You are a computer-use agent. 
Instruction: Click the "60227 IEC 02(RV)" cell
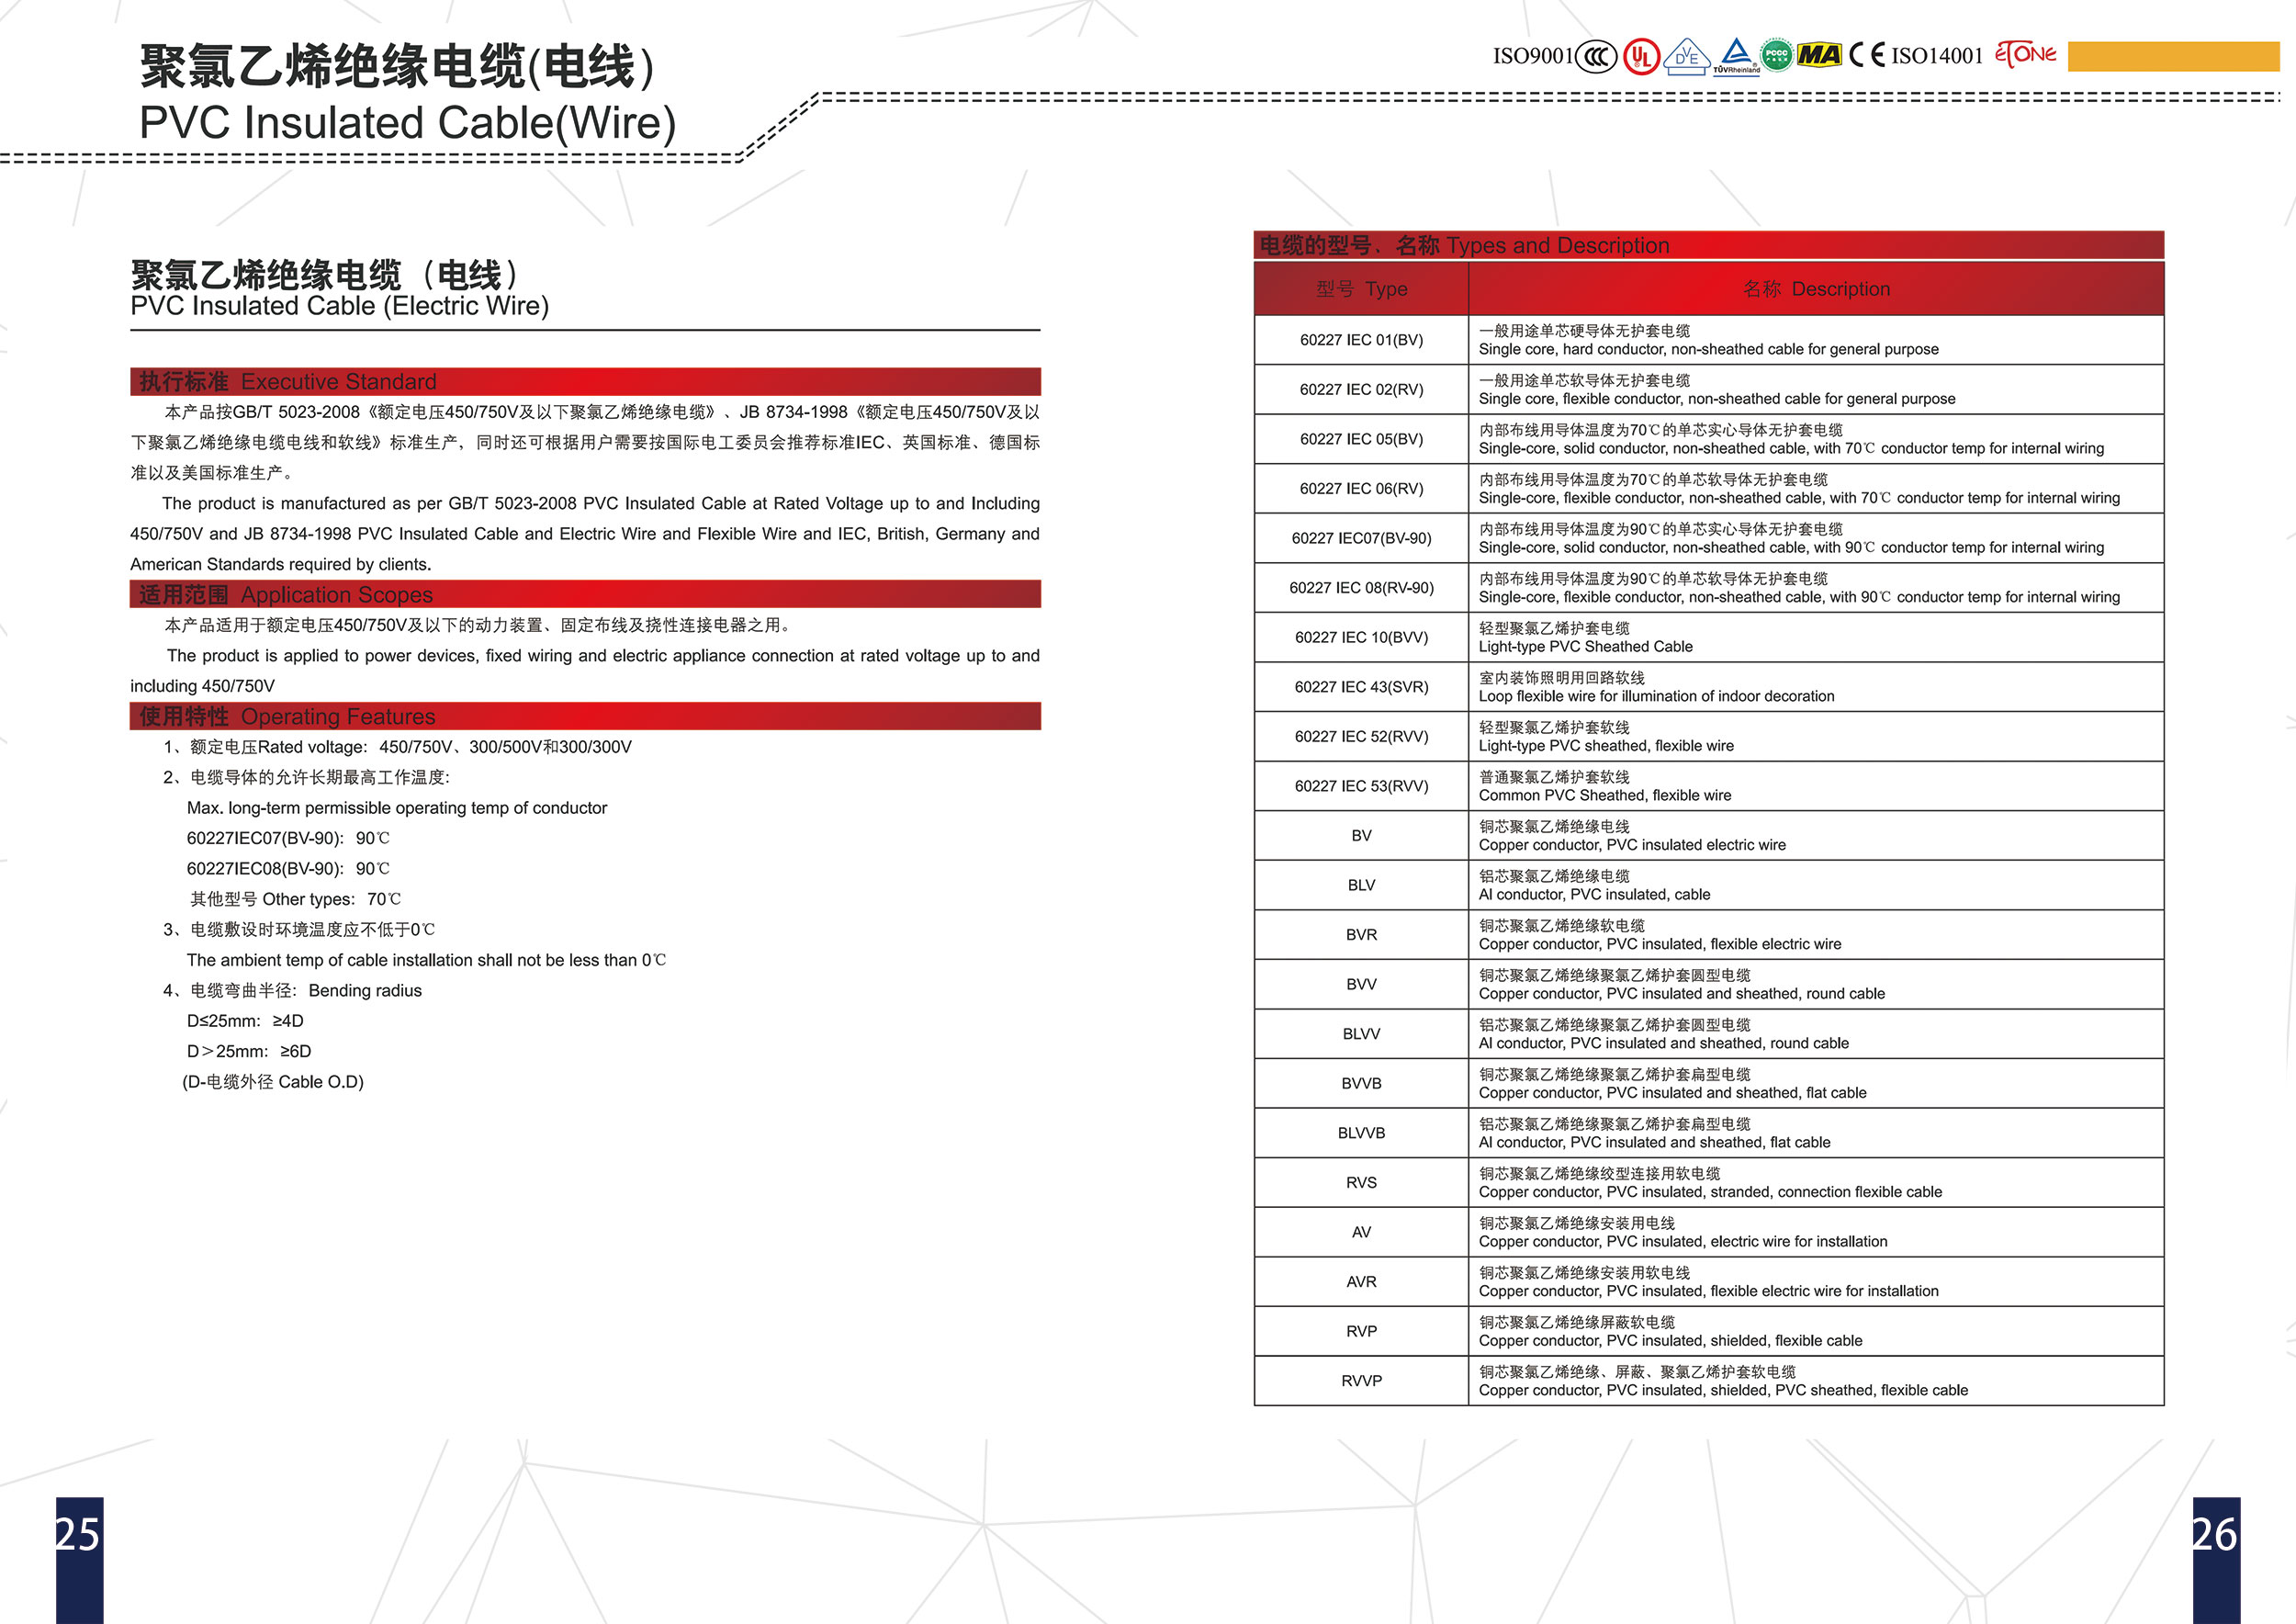[x=1361, y=390]
